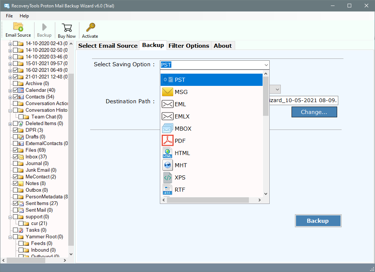Click the Backup play arrow toolbar icon
Image resolution: width=375 pixels, height=272 pixels.
pos(44,27)
